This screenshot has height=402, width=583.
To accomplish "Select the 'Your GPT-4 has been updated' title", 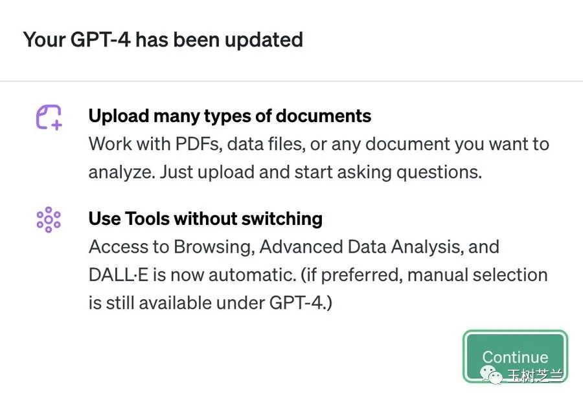I will pyautogui.click(x=163, y=39).
